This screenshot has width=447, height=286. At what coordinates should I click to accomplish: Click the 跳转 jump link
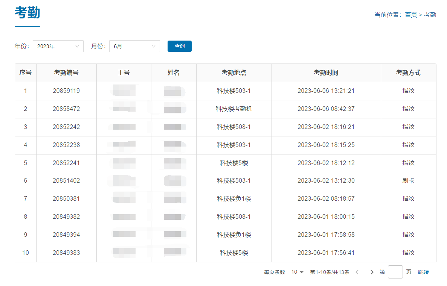click(x=423, y=272)
